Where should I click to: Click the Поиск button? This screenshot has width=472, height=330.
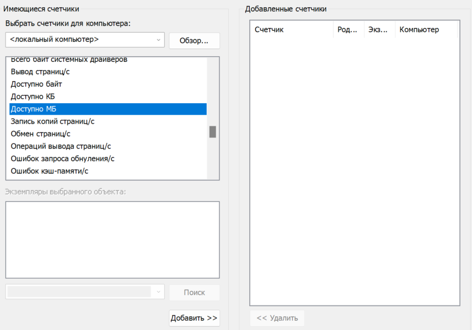pyautogui.click(x=194, y=292)
